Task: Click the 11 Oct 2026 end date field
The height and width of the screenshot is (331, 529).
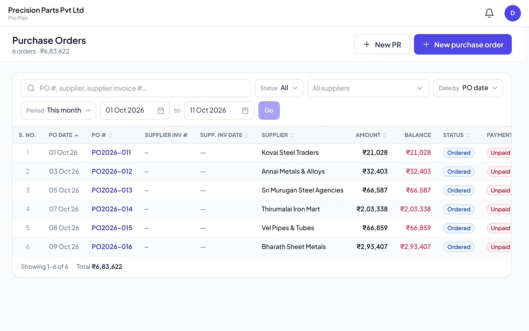Action: (219, 111)
